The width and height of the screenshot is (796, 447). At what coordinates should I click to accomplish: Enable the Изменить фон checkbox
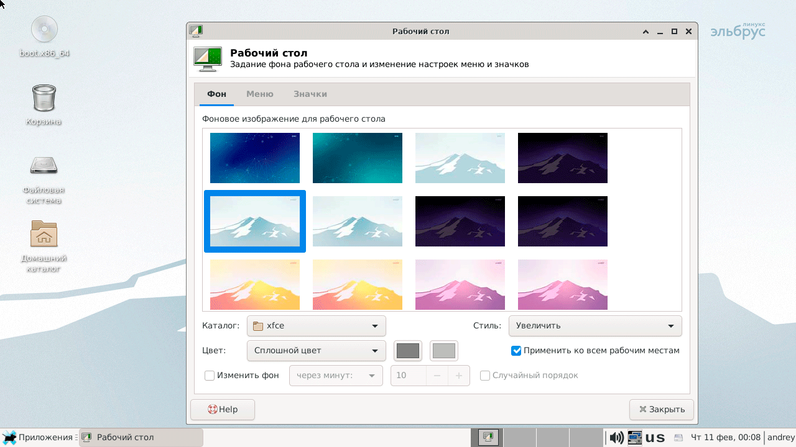(x=210, y=376)
